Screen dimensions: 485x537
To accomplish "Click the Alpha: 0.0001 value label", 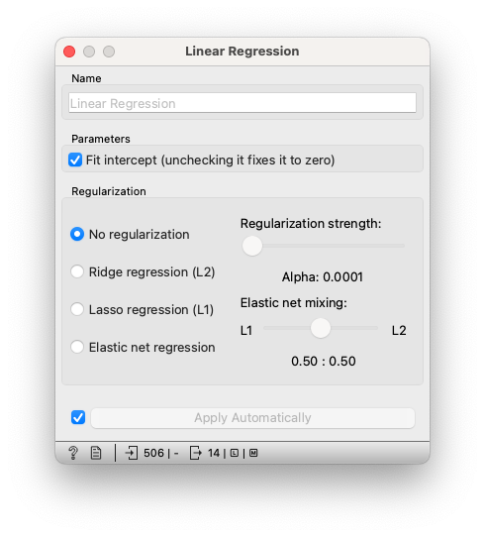I will click(x=323, y=276).
